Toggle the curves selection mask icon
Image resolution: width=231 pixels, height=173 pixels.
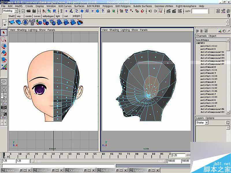77,11
